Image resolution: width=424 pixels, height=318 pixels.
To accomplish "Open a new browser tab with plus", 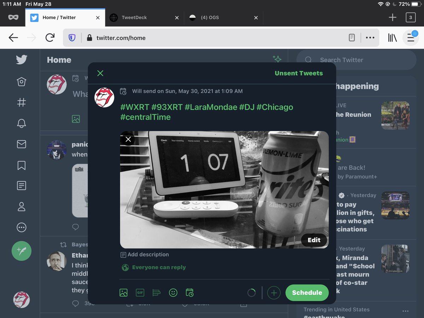I will [x=393, y=17].
